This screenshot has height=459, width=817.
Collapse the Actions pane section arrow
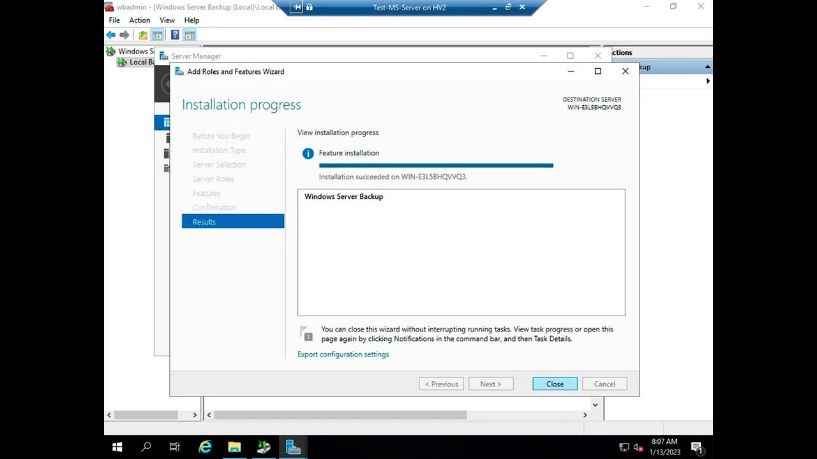[x=707, y=67]
